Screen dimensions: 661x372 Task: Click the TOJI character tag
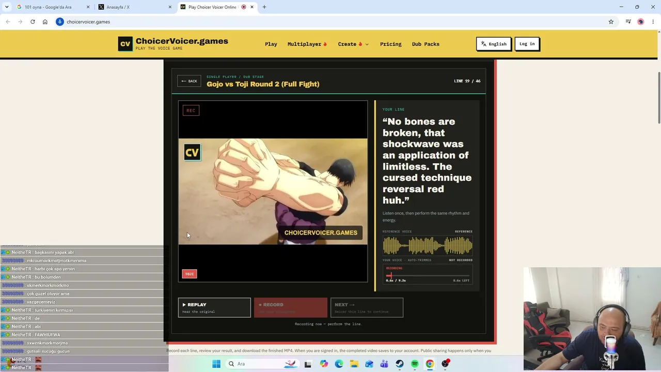(x=190, y=274)
